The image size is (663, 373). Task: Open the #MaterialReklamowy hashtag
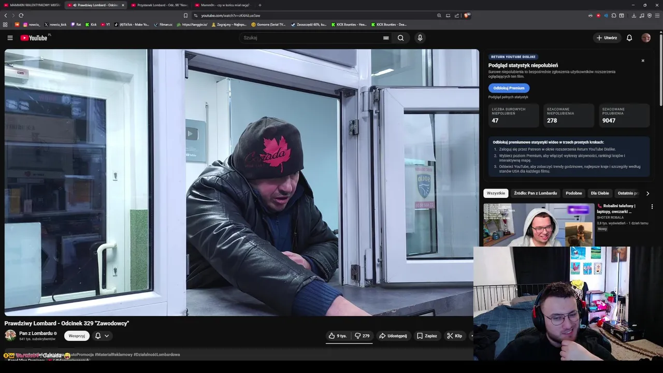[113, 355]
